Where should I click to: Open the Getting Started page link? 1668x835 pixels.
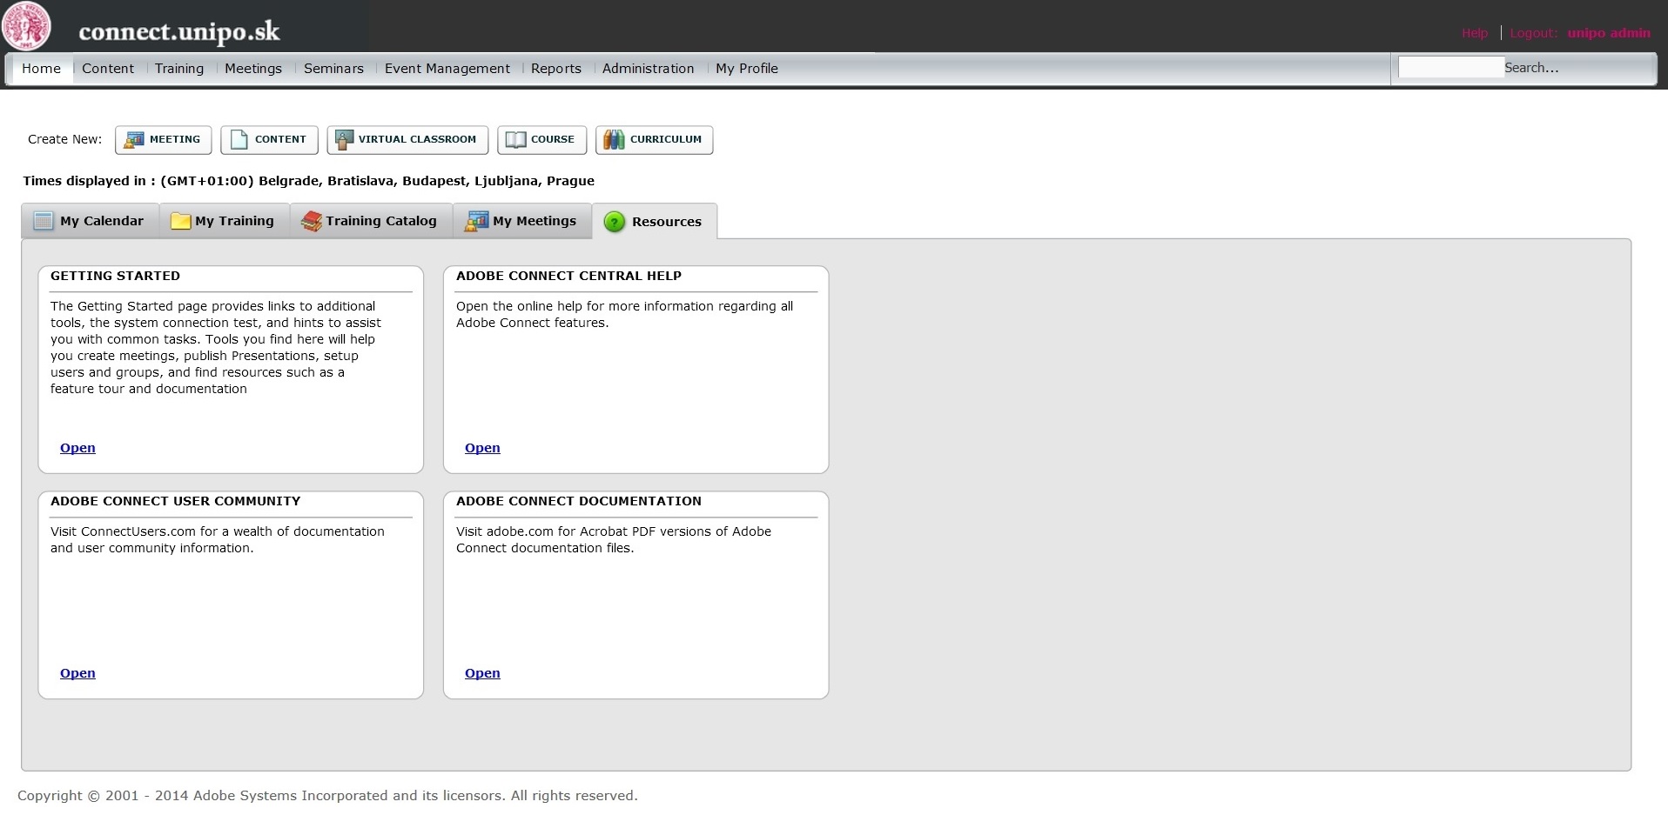point(77,448)
